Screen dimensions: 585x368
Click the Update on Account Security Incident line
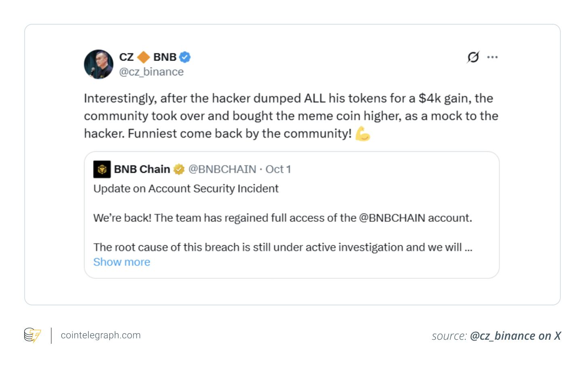point(186,188)
